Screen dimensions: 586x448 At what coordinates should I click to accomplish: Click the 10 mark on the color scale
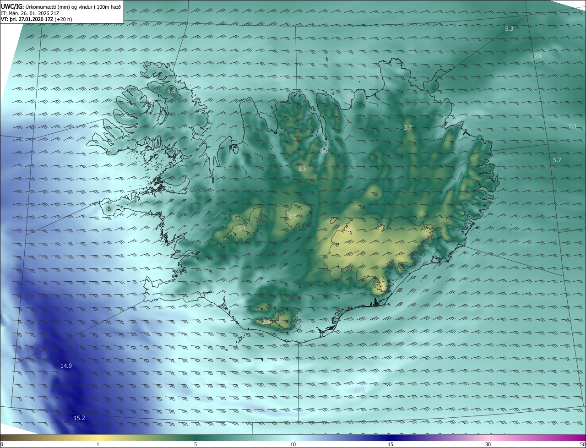tap(293, 444)
